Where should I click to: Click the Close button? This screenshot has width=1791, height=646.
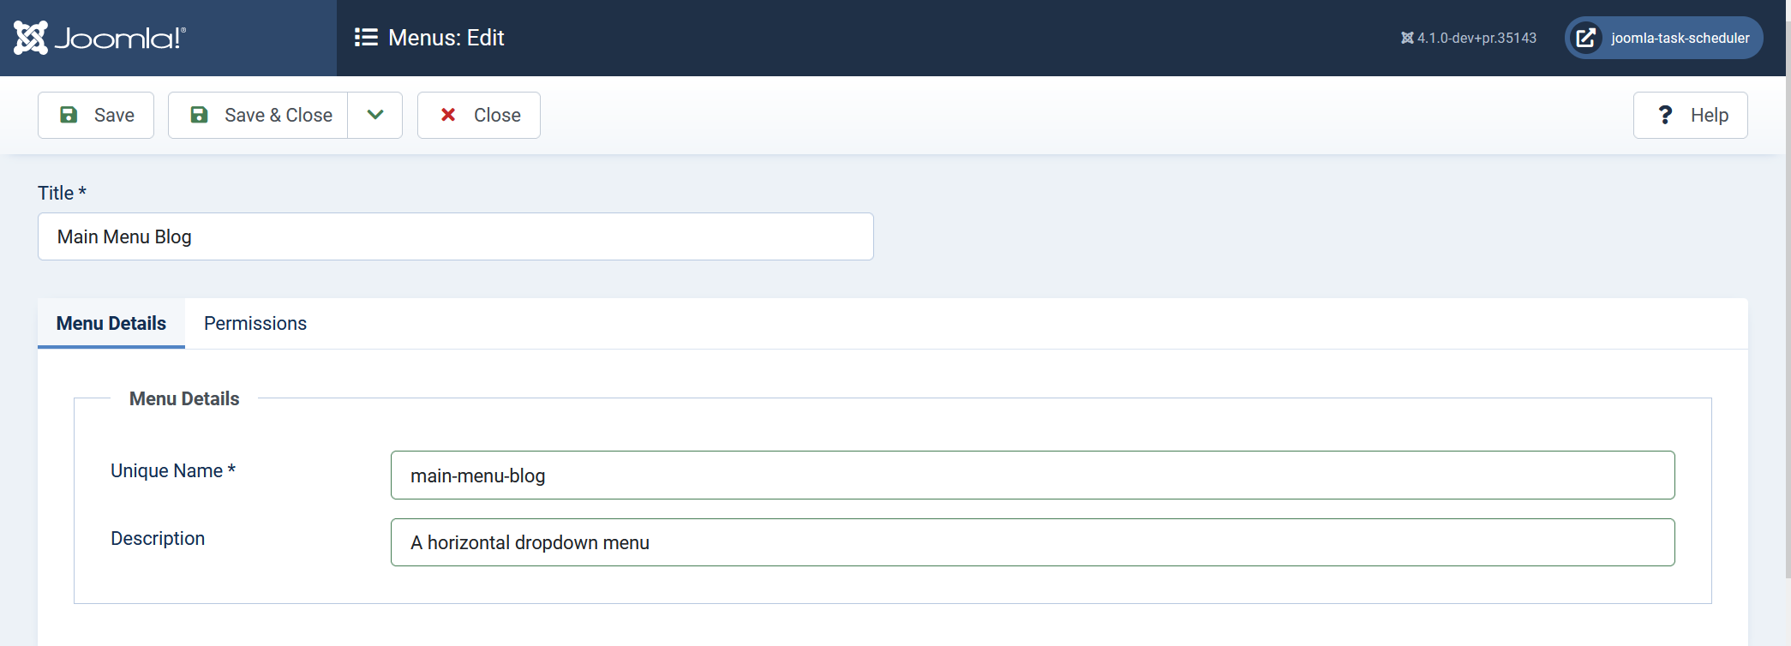479,115
